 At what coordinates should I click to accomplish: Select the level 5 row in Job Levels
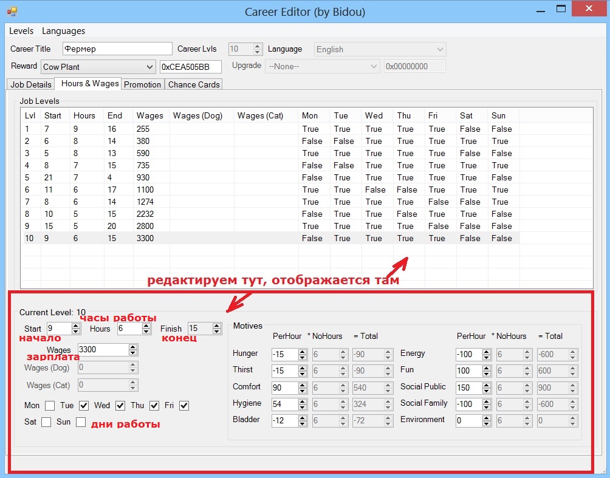click(182, 177)
